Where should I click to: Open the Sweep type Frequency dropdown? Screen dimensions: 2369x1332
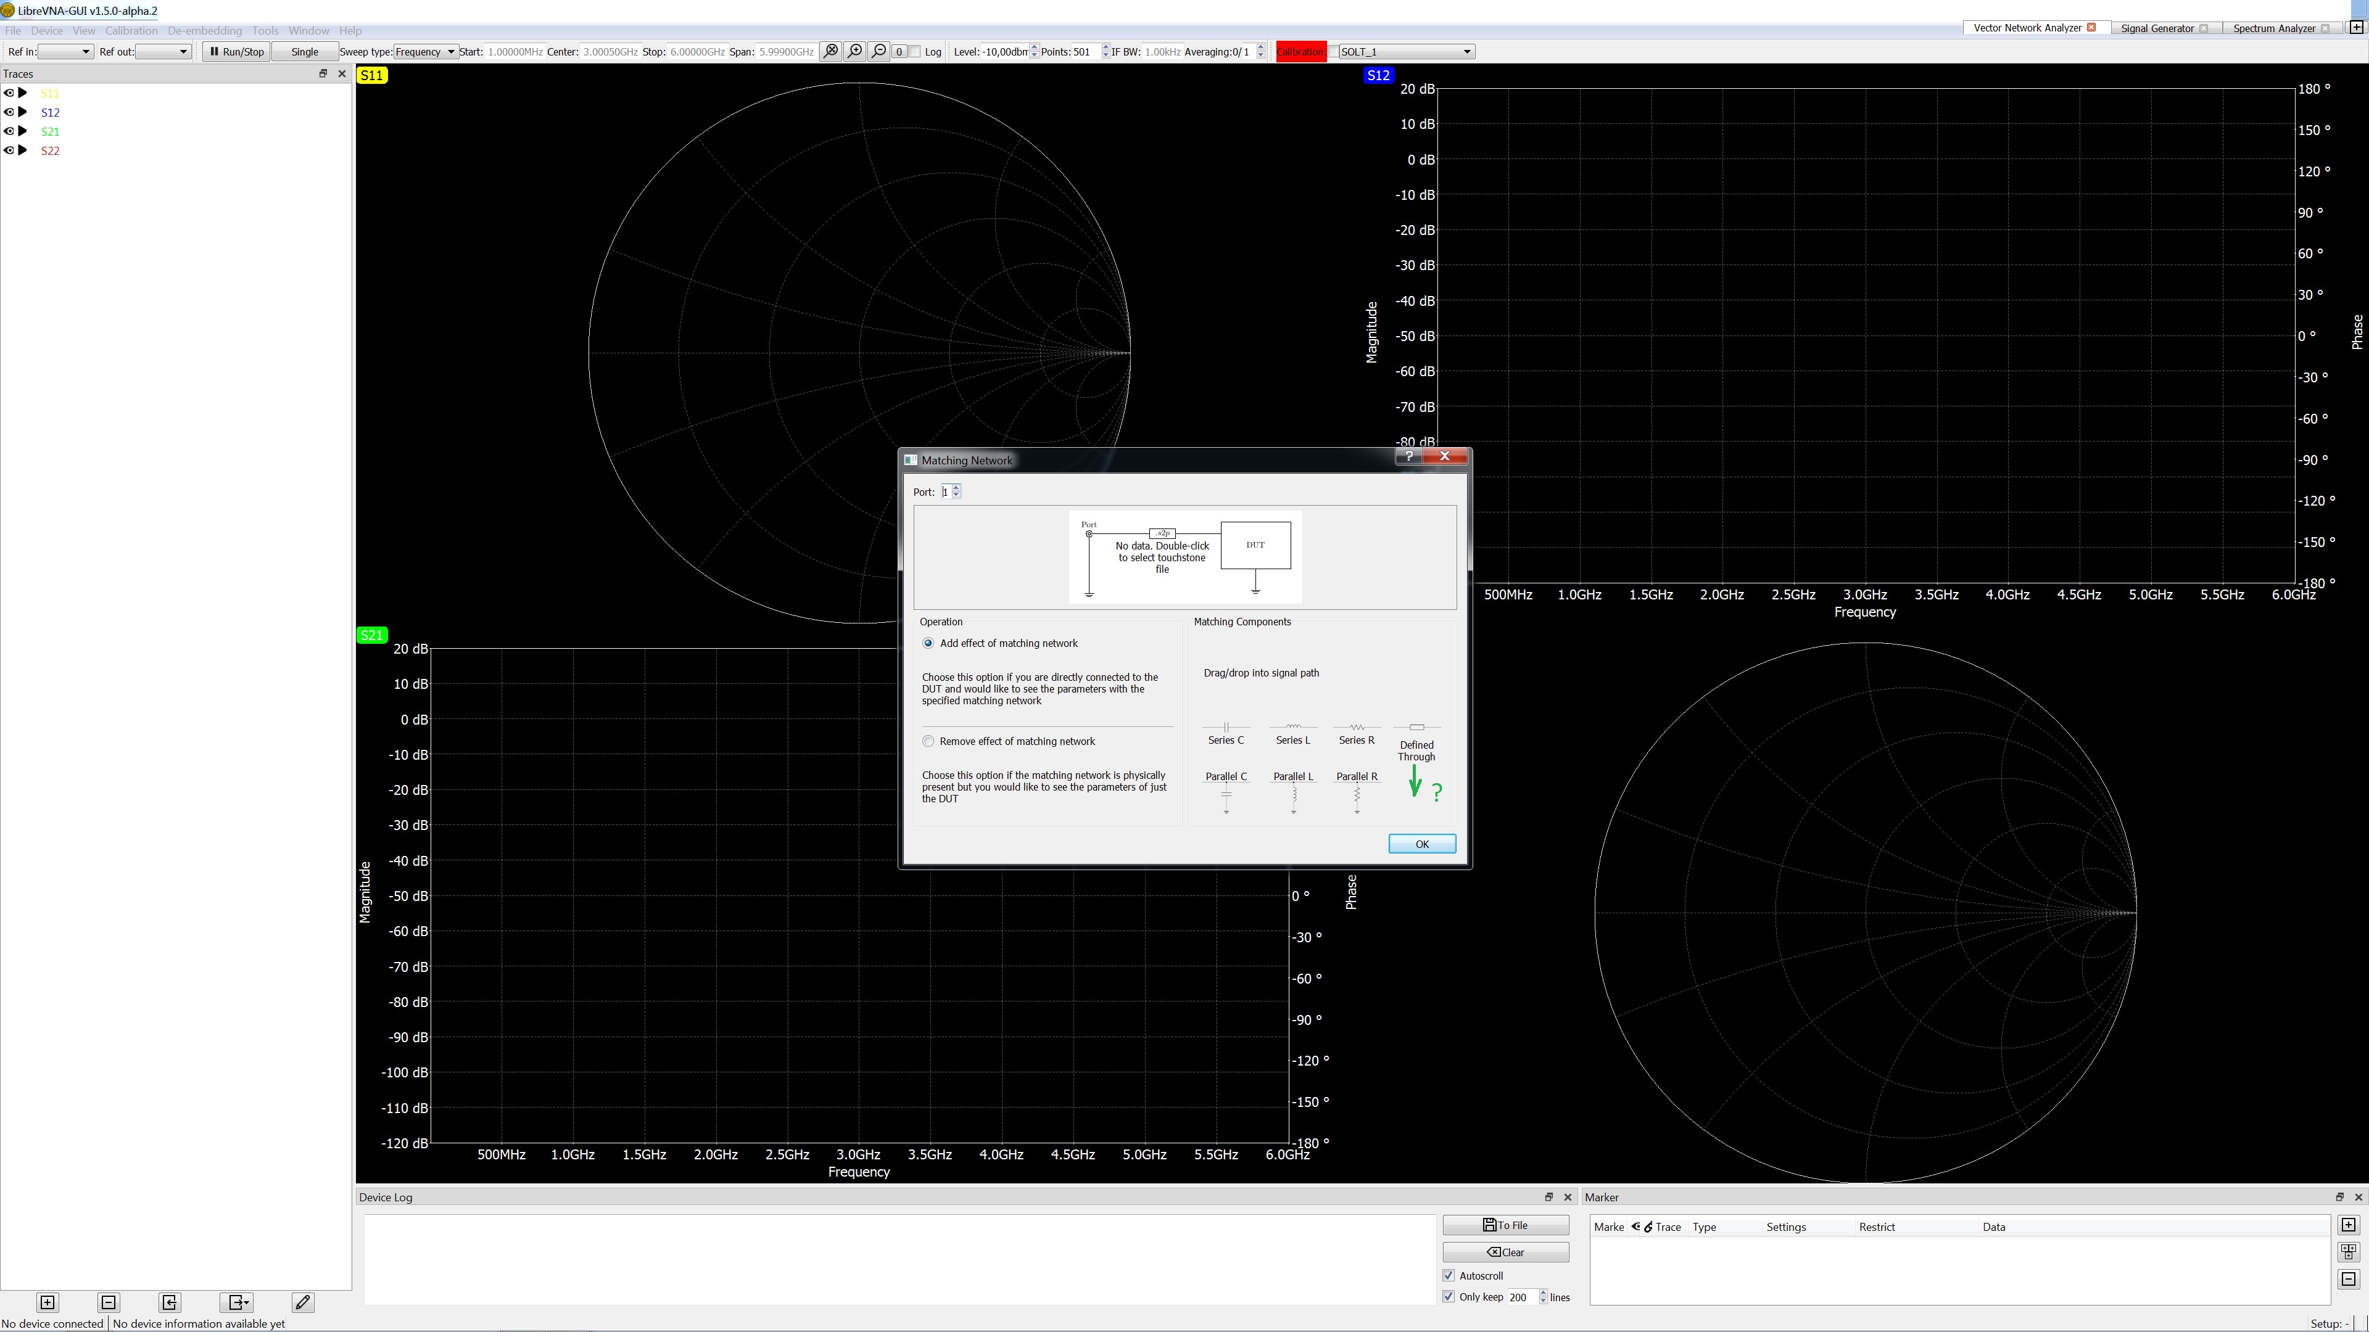426,51
